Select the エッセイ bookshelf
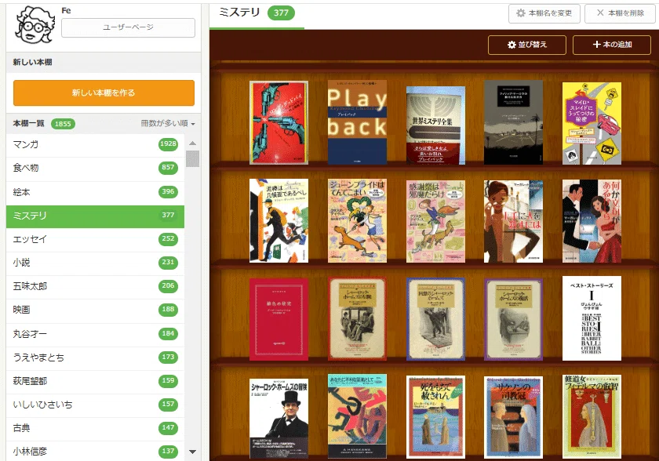Screen dimensions: 659x461 96,239
